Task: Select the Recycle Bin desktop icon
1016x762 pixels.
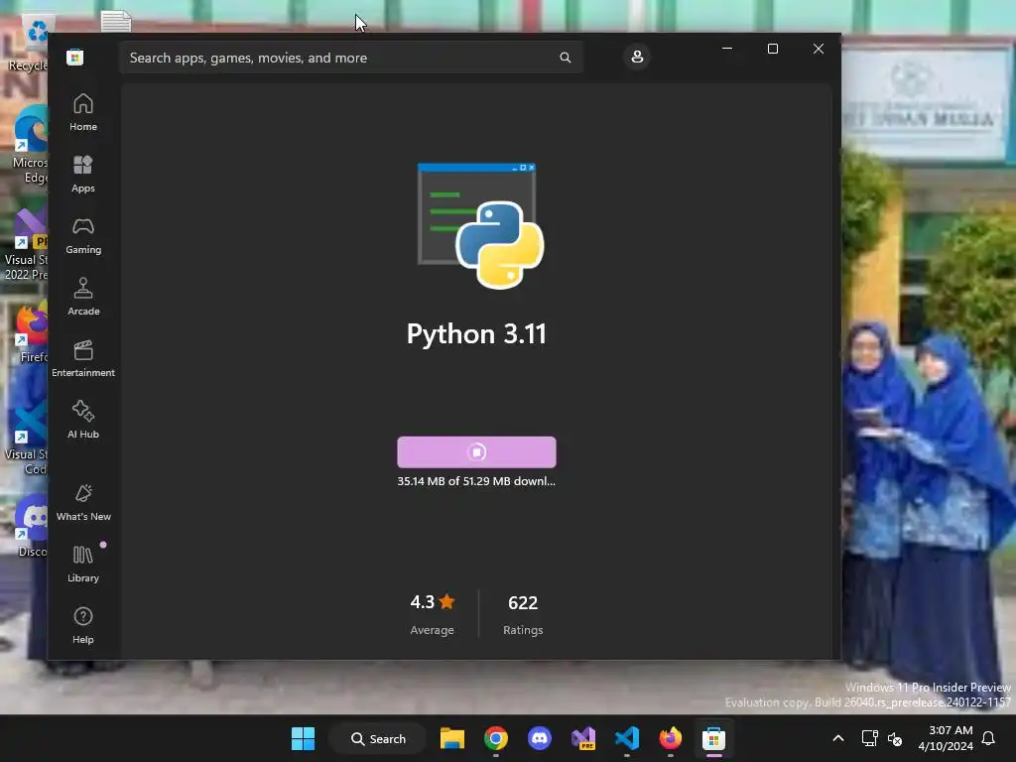Action: pyautogui.click(x=29, y=44)
